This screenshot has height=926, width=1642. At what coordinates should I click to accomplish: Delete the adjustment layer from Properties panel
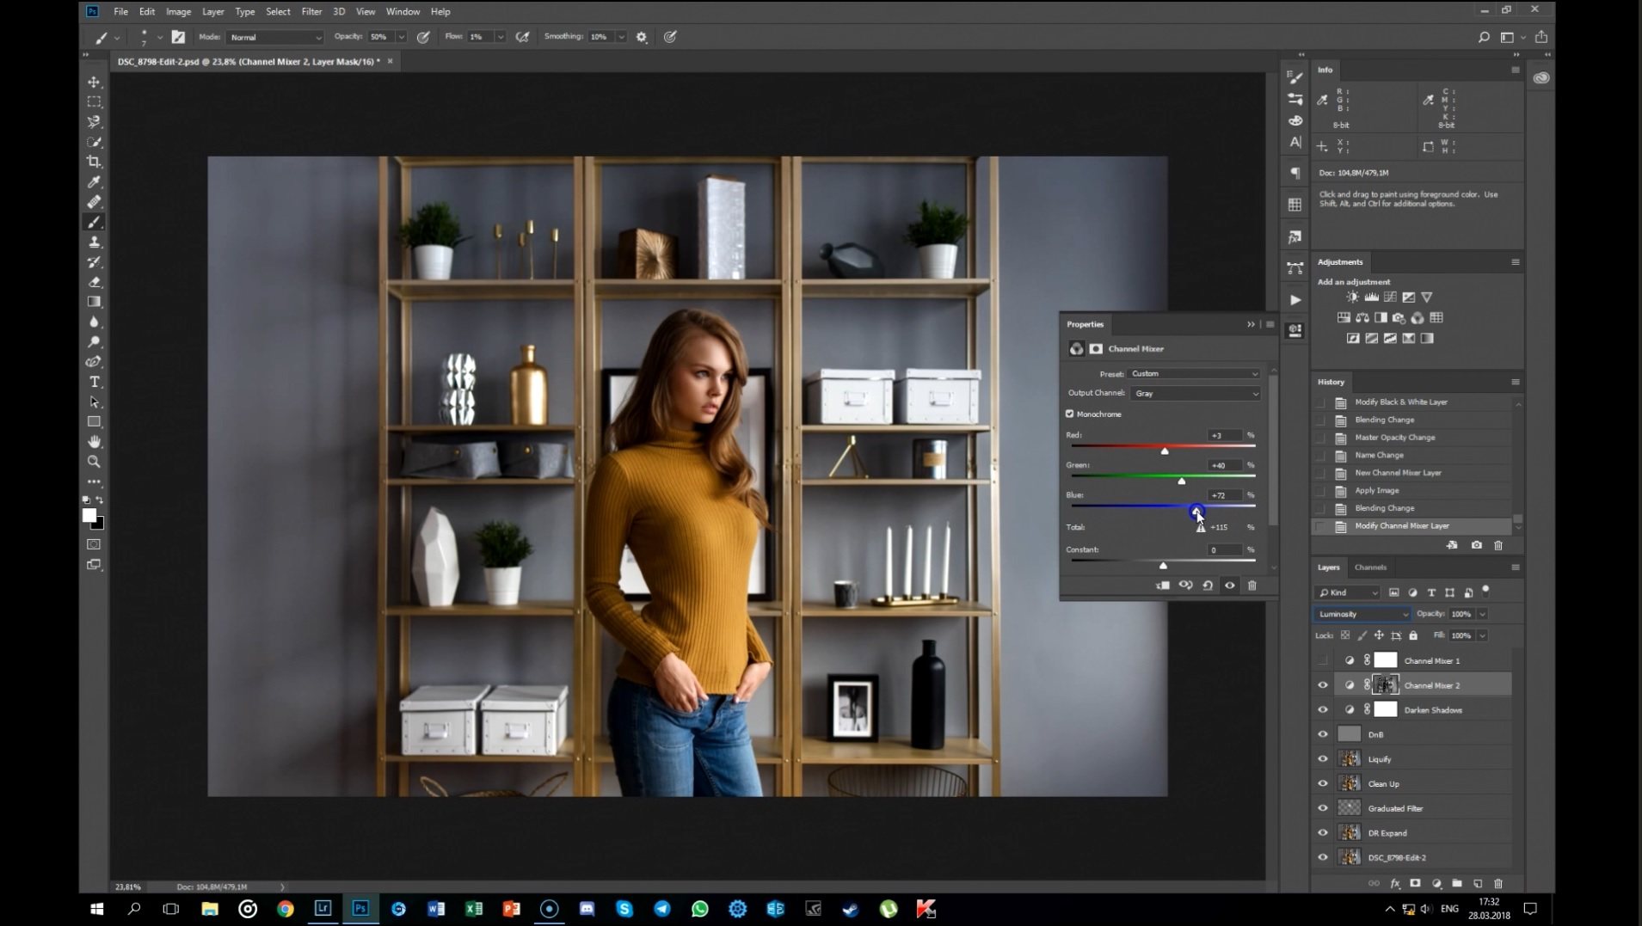(1252, 586)
